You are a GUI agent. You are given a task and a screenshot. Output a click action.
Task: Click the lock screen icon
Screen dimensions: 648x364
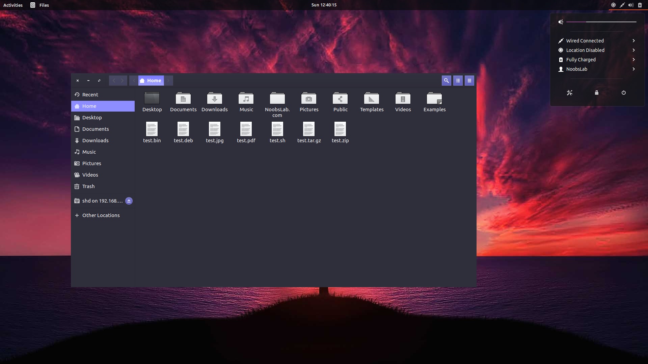point(596,93)
